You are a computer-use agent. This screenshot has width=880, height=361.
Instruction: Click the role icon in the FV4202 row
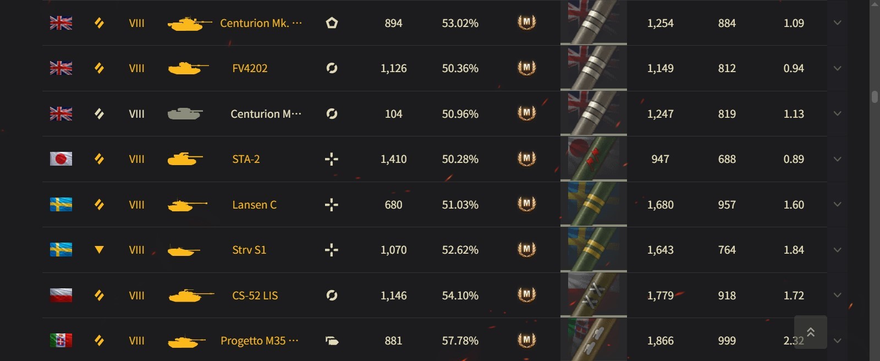point(332,68)
